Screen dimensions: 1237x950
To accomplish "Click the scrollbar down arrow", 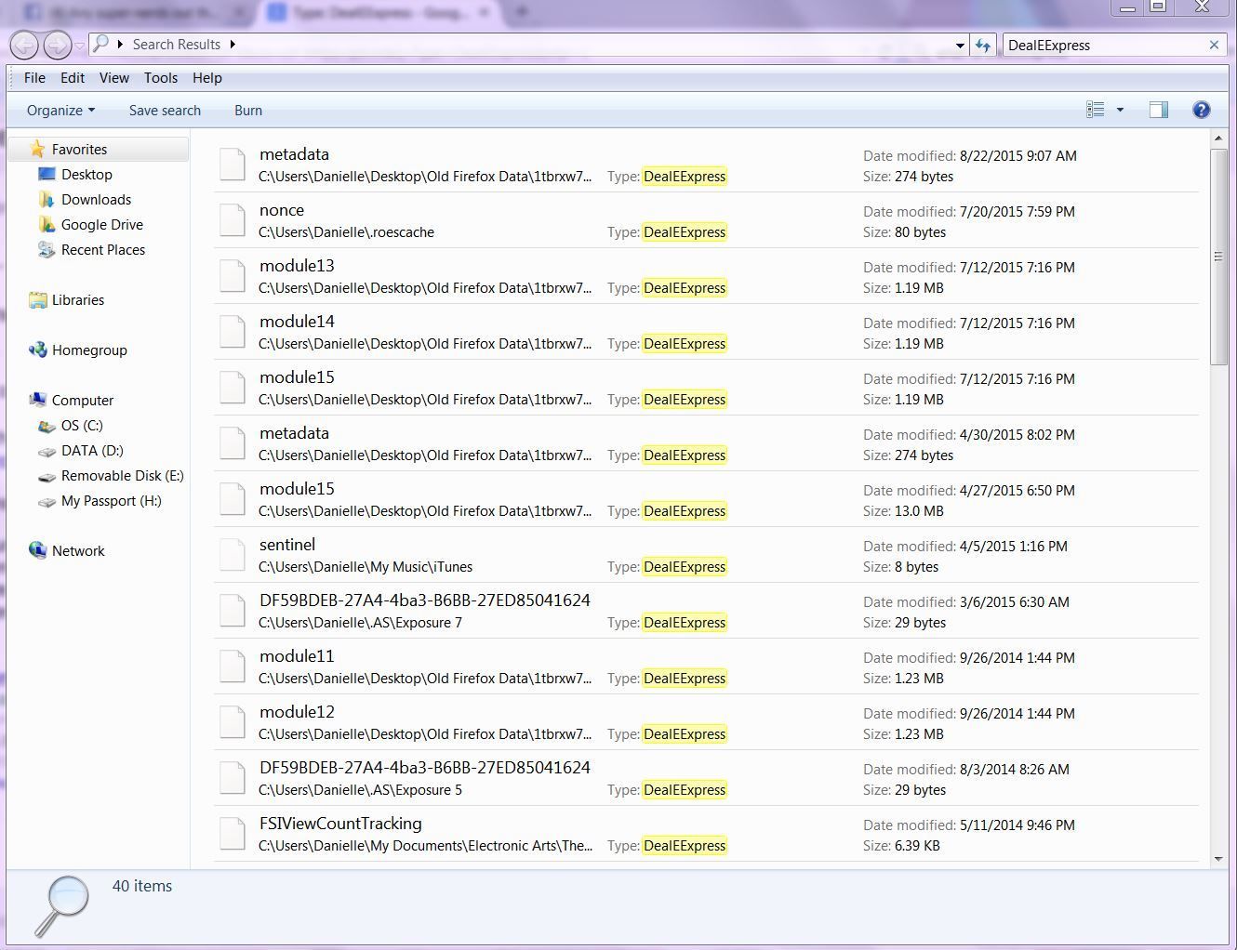I will 1218,859.
